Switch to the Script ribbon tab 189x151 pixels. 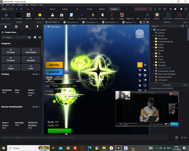(x=90, y=9)
